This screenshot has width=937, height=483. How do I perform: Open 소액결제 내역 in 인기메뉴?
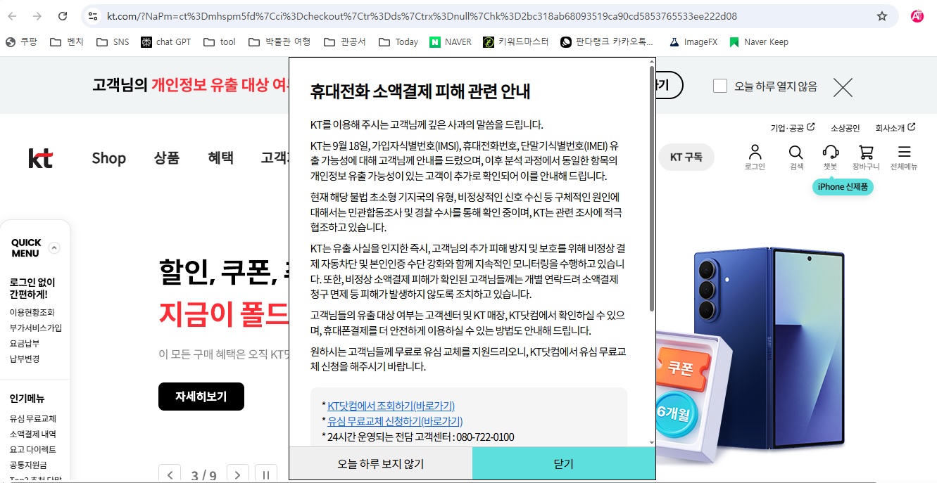tap(33, 434)
